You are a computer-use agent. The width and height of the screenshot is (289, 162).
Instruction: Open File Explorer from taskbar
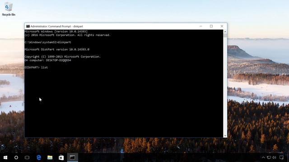pyautogui.click(x=50, y=157)
